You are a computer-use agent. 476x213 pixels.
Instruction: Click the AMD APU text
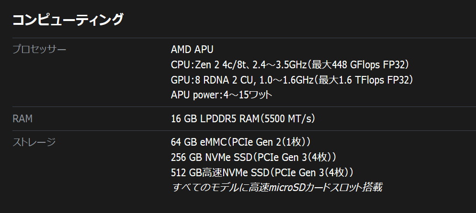[x=192, y=49]
